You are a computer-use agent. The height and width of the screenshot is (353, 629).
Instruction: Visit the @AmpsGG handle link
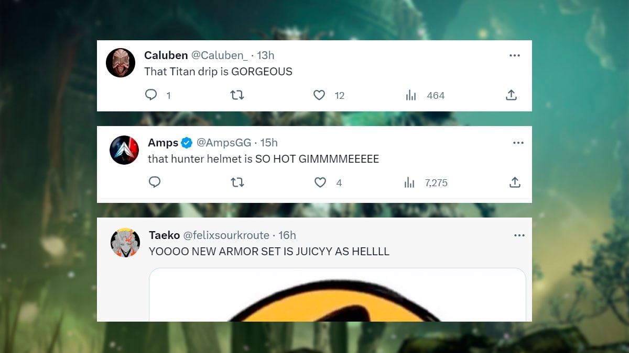[x=224, y=143]
